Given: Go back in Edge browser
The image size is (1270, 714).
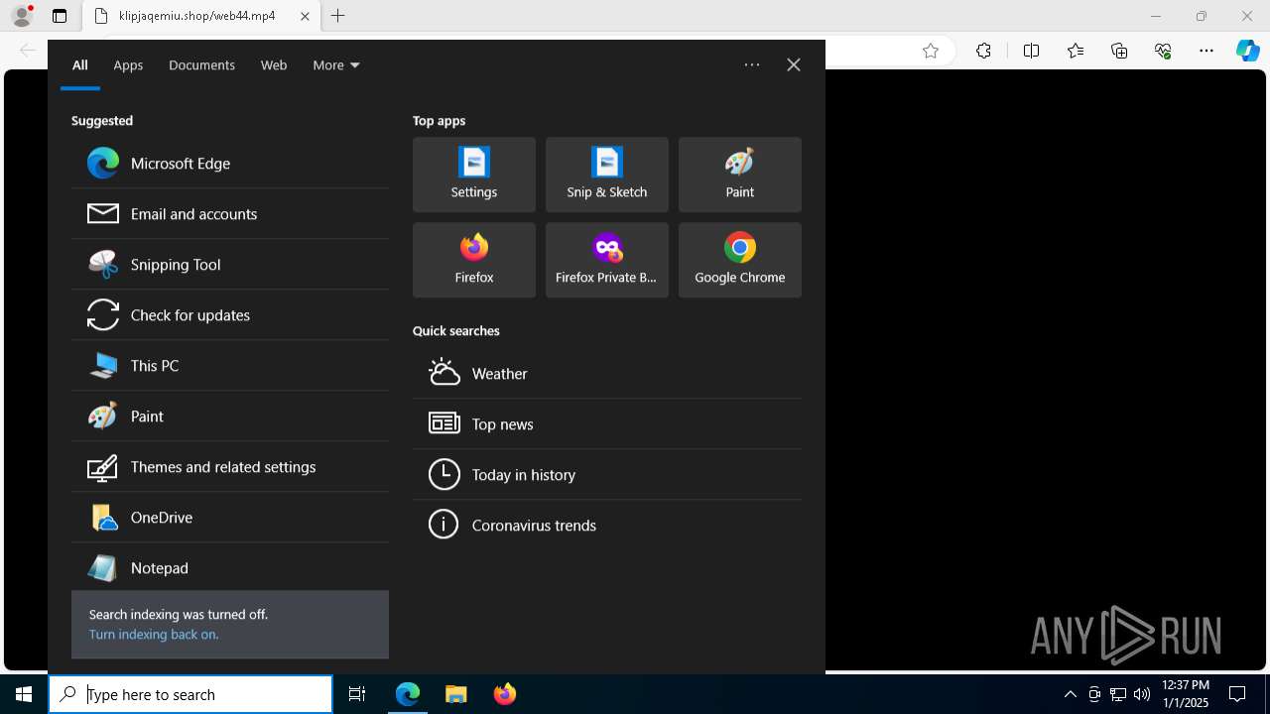Looking at the screenshot, I should coord(28,51).
